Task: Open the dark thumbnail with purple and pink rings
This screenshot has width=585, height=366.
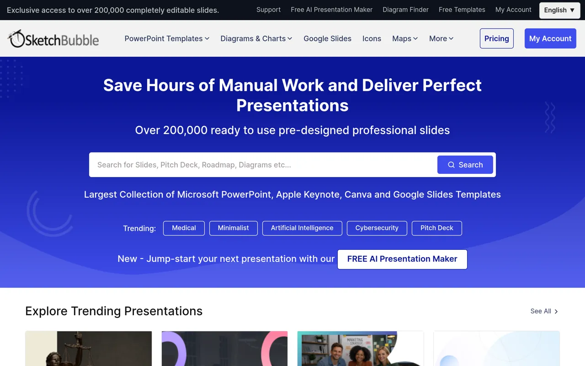Action: tap(225, 349)
